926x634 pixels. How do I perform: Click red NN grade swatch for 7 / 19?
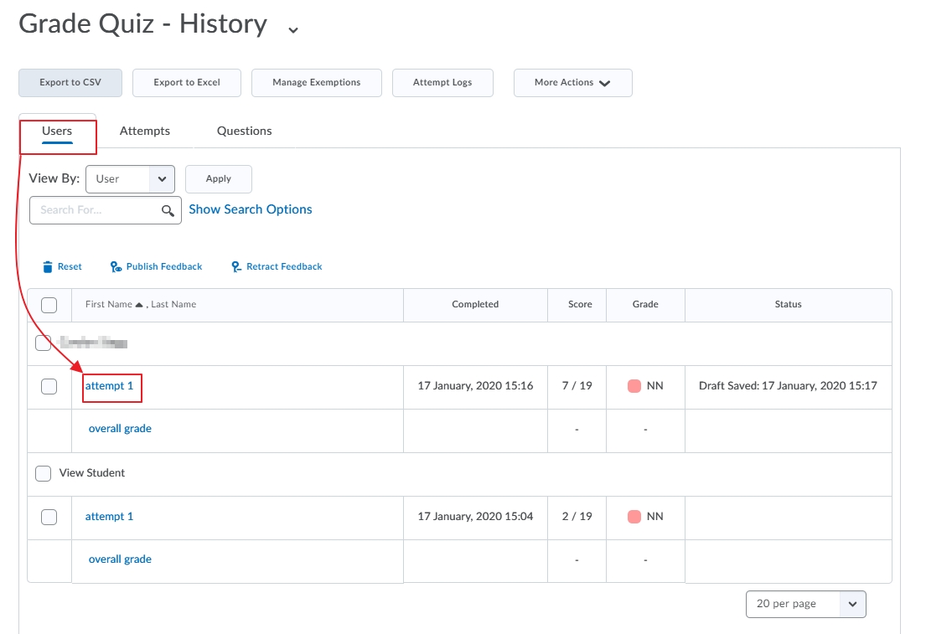[634, 386]
